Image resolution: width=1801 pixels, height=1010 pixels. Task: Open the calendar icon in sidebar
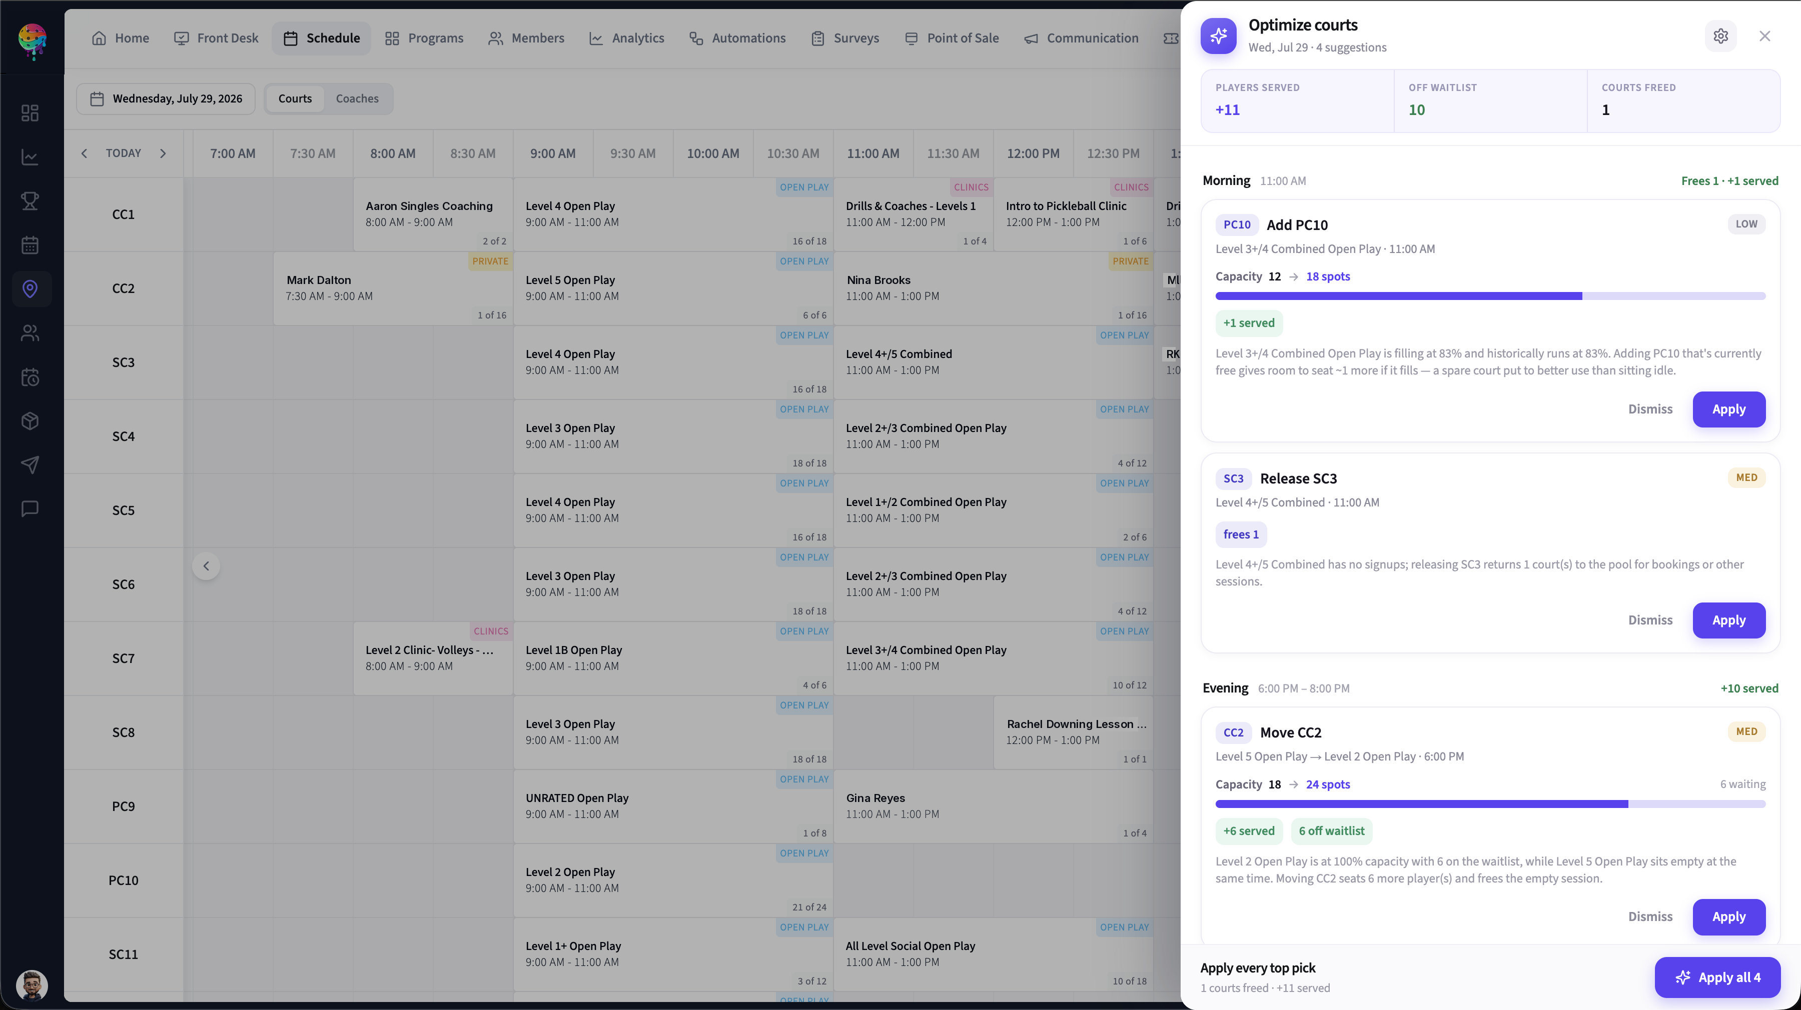pos(30,244)
